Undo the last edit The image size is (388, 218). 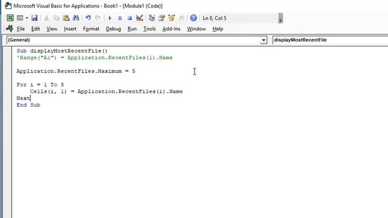point(88,18)
